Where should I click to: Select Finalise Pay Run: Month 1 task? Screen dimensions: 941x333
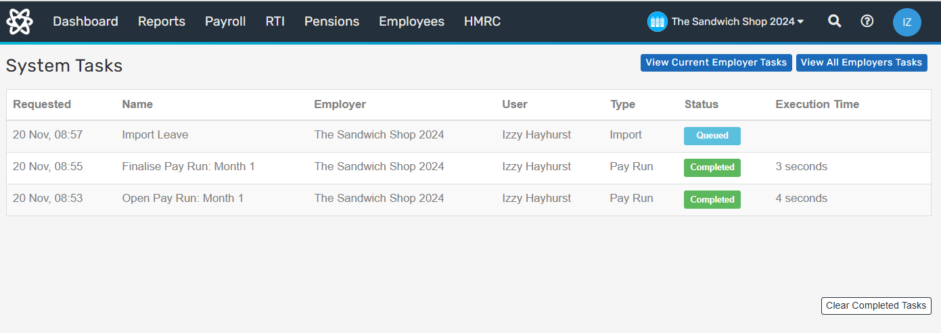click(188, 167)
